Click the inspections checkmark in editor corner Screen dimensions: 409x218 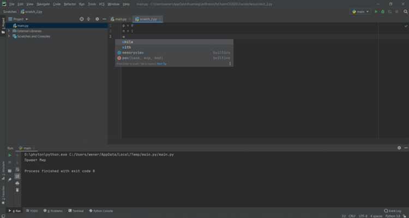(406, 26)
